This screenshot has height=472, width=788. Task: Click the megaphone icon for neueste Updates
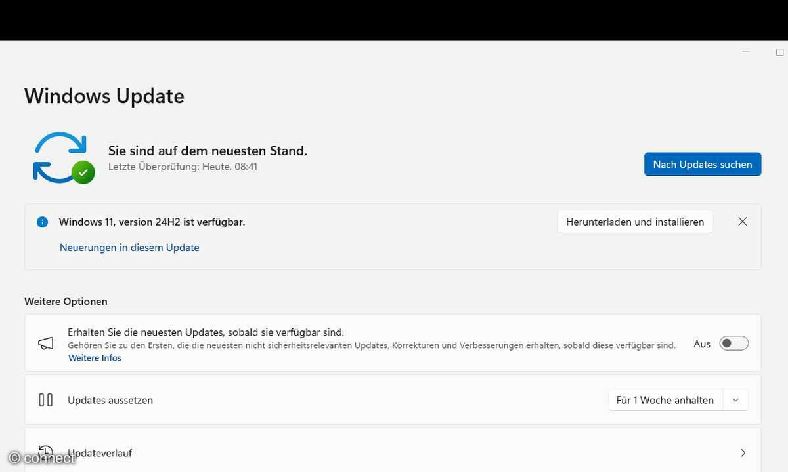pyautogui.click(x=45, y=344)
